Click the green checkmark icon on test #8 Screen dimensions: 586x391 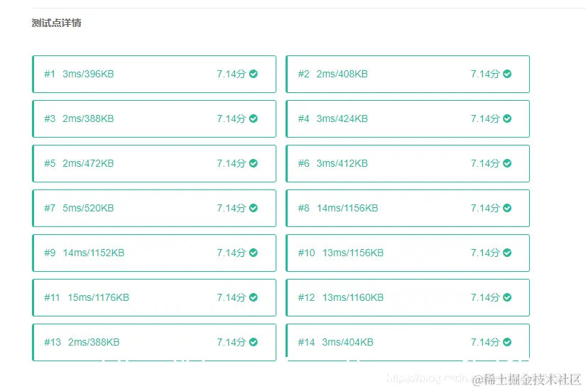(x=507, y=208)
